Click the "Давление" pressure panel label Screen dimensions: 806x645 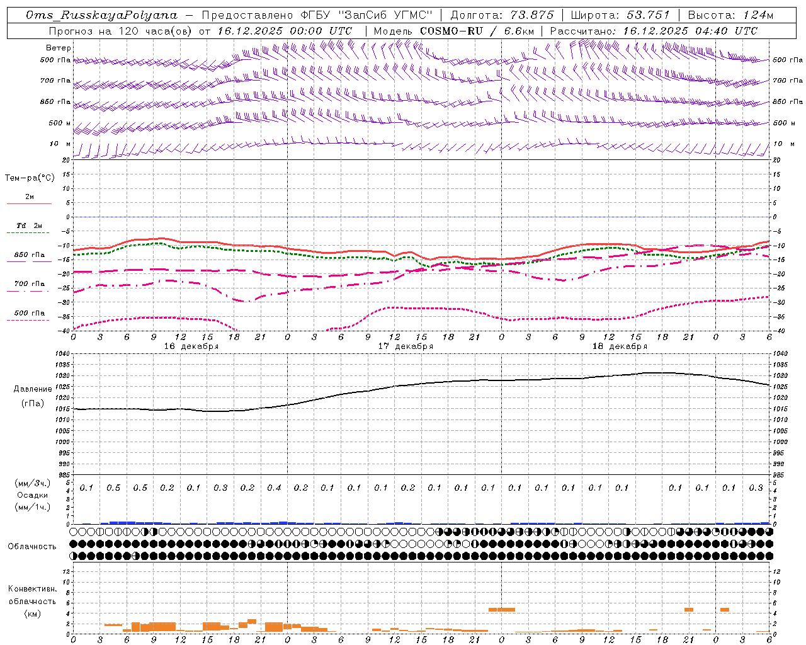point(33,389)
